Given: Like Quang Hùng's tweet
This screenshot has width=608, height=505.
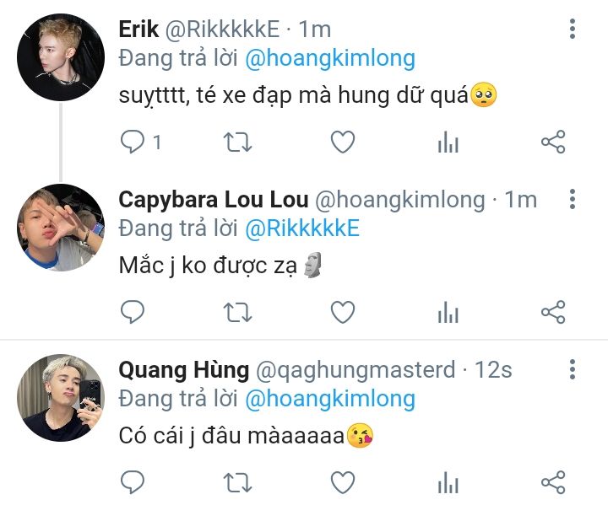Looking at the screenshot, I should coord(343,482).
